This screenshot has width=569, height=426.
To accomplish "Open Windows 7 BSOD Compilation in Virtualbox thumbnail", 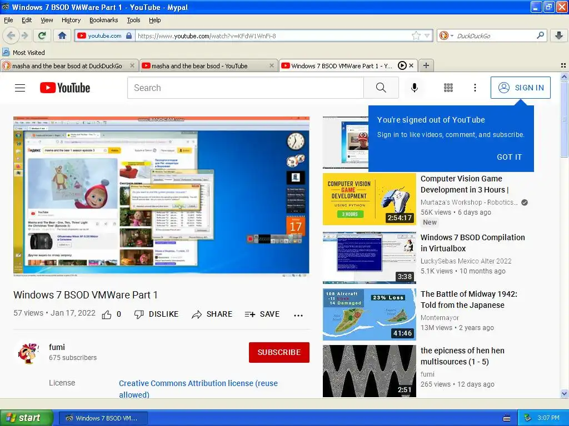I will [x=369, y=257].
